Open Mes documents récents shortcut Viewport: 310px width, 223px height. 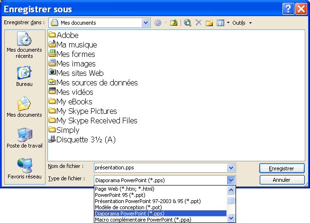point(24,45)
